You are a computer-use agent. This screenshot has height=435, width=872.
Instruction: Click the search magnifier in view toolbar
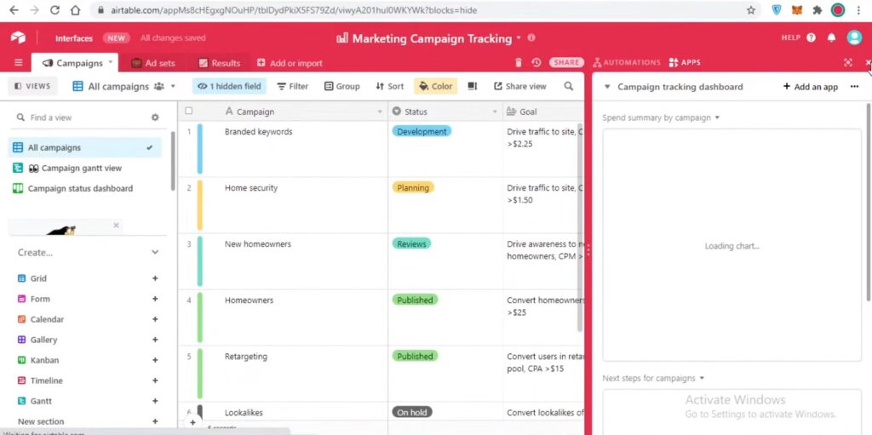tap(569, 86)
